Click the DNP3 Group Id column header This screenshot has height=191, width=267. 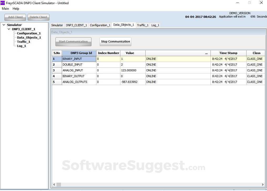pos(81,53)
